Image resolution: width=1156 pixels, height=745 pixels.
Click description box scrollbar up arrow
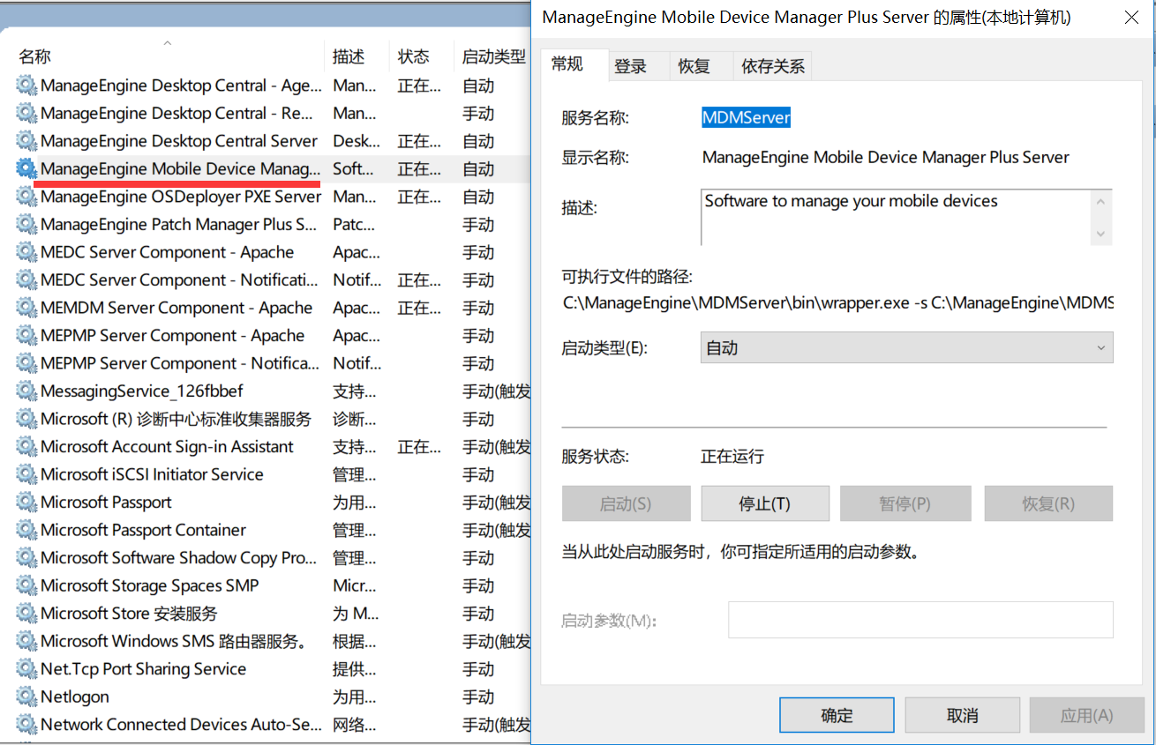coord(1100,201)
